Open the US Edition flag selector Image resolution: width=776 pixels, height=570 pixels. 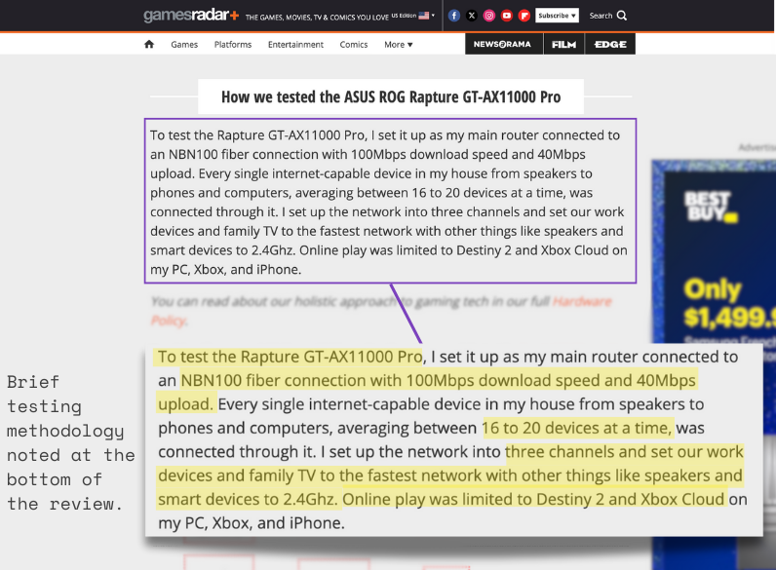tap(413, 16)
